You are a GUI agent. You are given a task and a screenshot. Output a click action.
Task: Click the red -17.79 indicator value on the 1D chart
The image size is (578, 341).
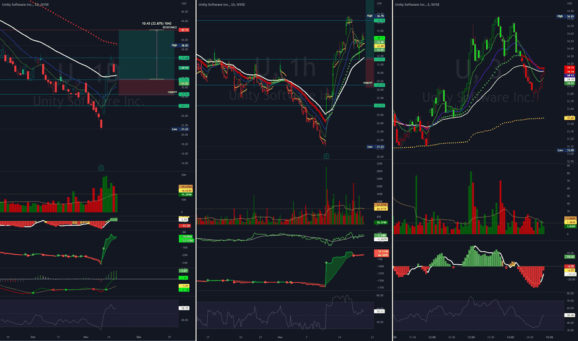(x=185, y=226)
